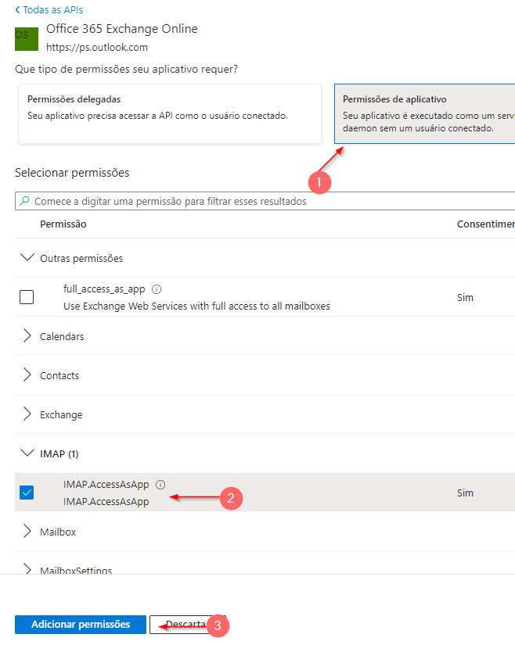Expand the MailboxSettings group
Image resolution: width=515 pixels, height=645 pixels.
pyautogui.click(x=27, y=569)
